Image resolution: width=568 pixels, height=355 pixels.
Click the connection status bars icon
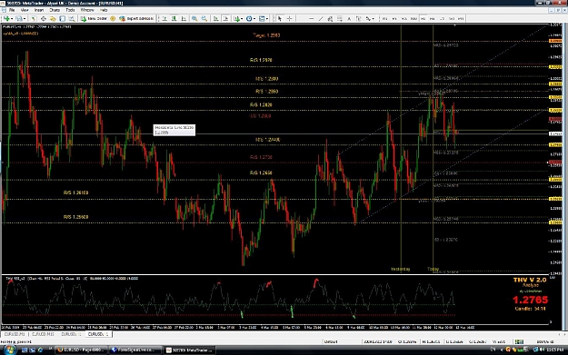tap(519, 341)
